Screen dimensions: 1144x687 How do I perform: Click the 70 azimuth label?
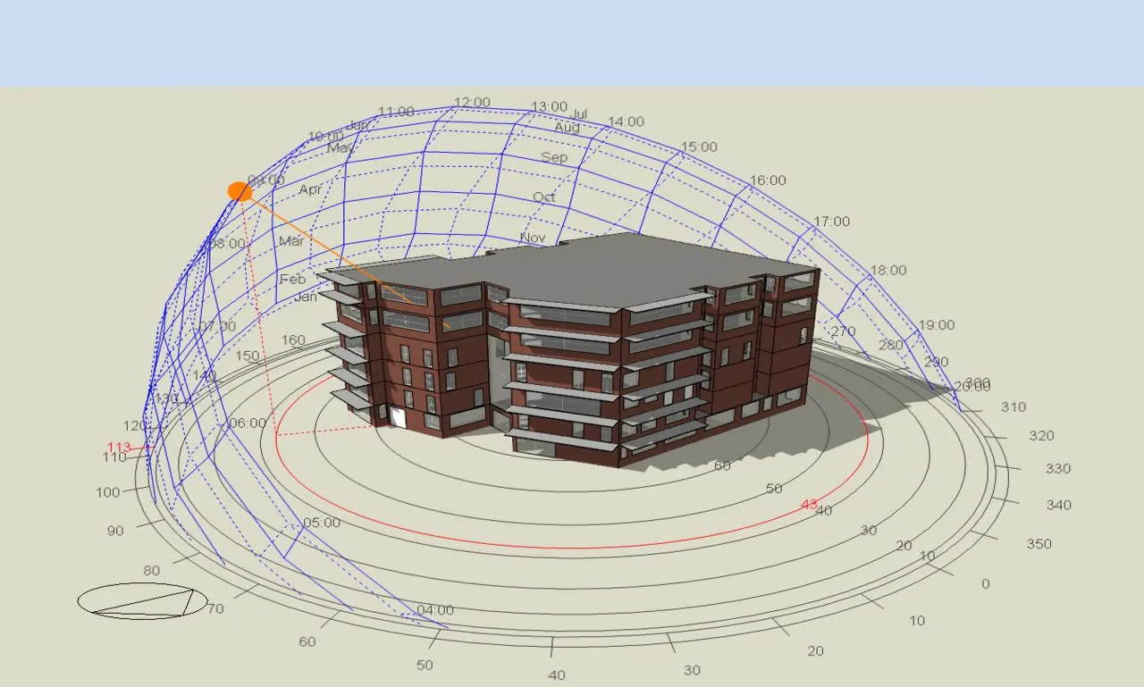pyautogui.click(x=215, y=609)
